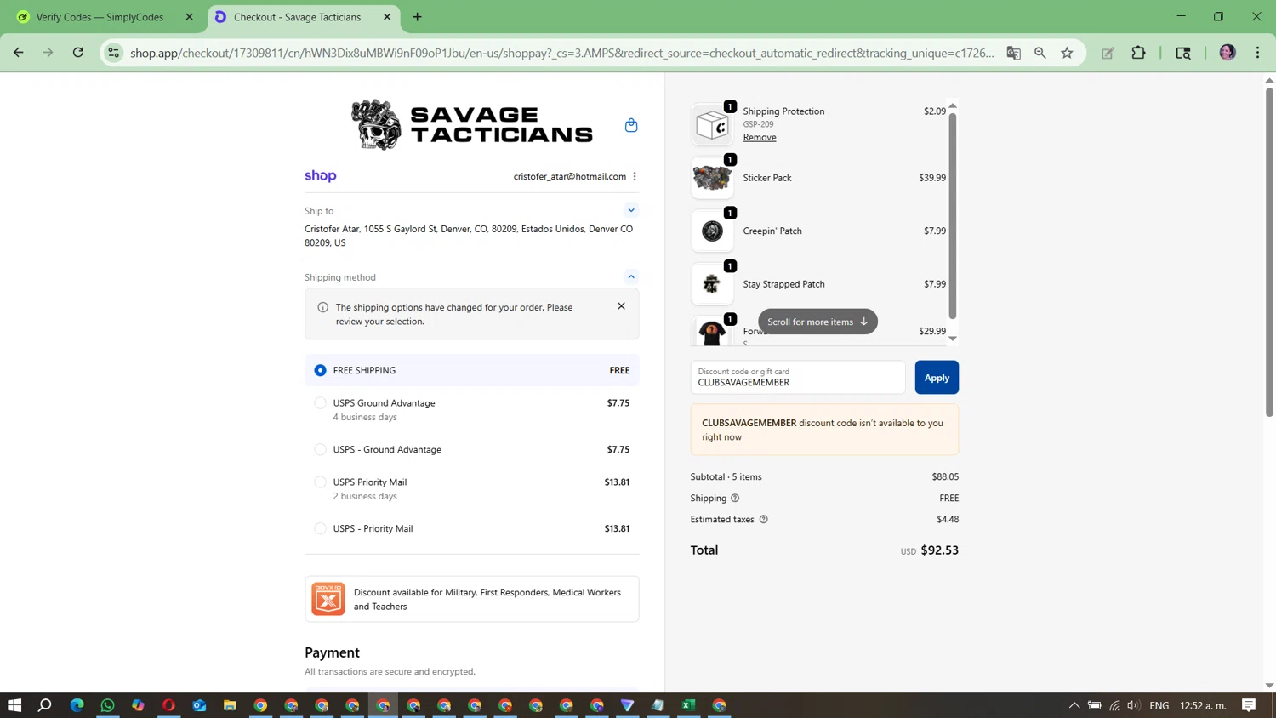Click Scroll for more items pill

pyautogui.click(x=817, y=322)
